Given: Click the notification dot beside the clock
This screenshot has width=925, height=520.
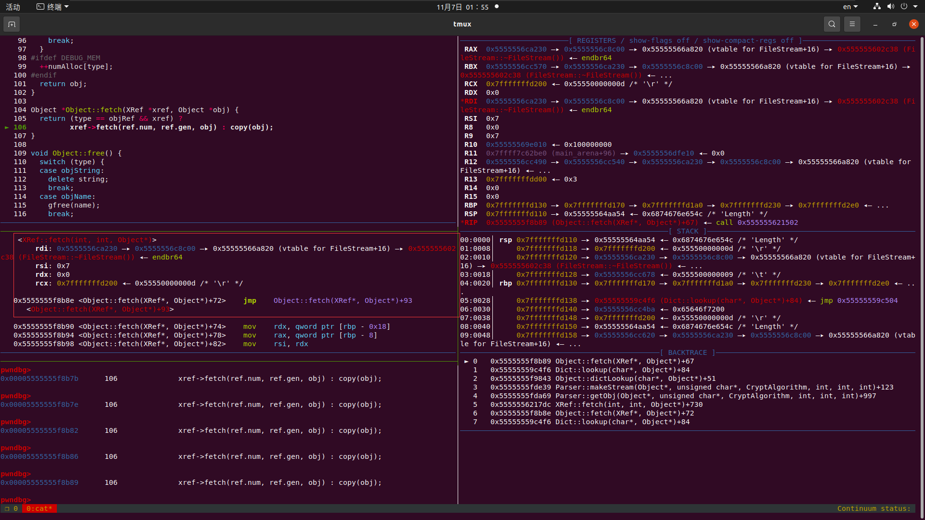Looking at the screenshot, I should pos(497,7).
